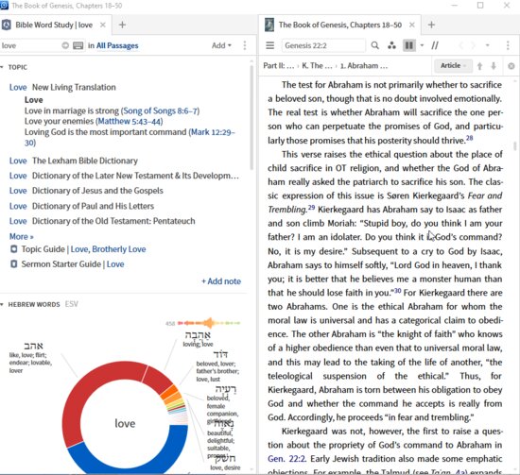Open Song of Songs 8:6–7 reference
Screen dimensions: 520x475
pyautogui.click(x=160, y=110)
